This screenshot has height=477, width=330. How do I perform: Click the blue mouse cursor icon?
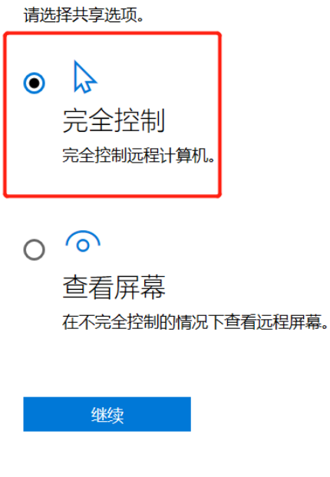click(84, 77)
